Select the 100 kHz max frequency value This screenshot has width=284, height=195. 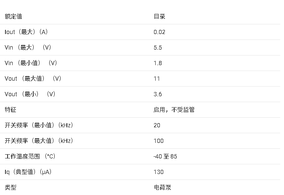(159, 141)
